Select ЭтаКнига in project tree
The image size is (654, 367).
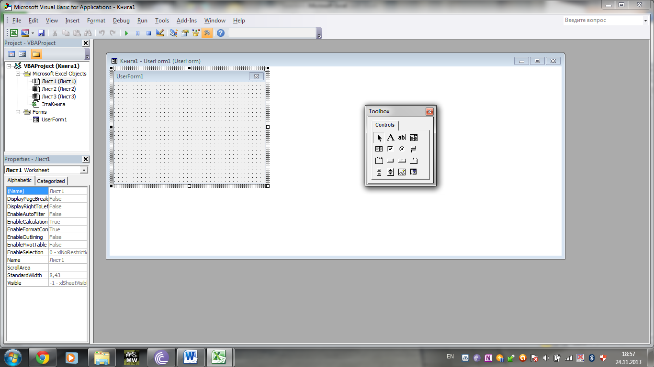[x=53, y=104]
